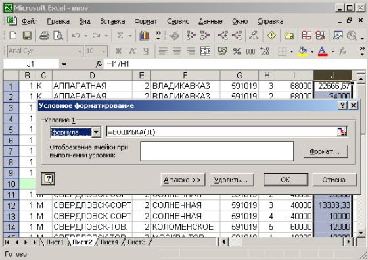Open the AutoSum dropdown arrow
The image size is (368, 260).
click(130, 36)
